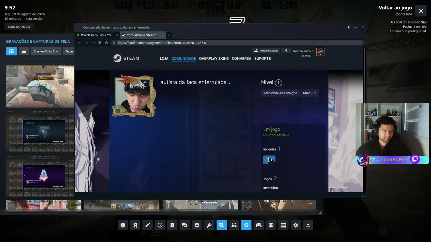Image resolution: width=431 pixels, height=242 pixels.
Task: Click the Steam logo in the page header
Action: pos(127,58)
